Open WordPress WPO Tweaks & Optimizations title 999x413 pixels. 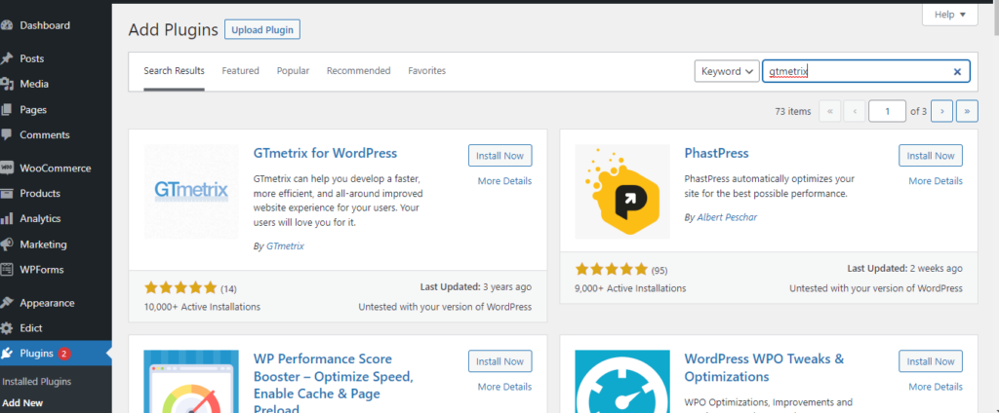(764, 368)
